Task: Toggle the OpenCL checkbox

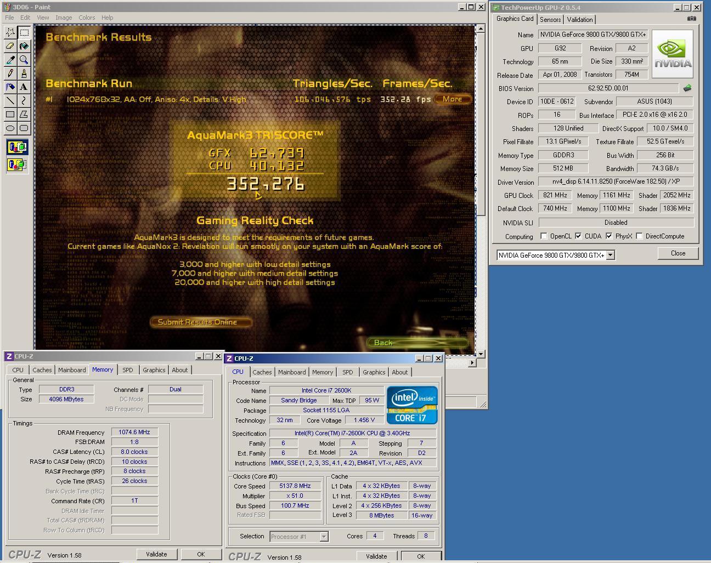Action: (x=544, y=236)
